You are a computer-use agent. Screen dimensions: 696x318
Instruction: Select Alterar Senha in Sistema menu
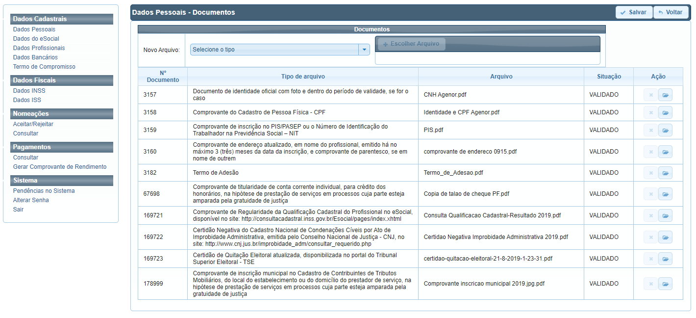pyautogui.click(x=31, y=200)
